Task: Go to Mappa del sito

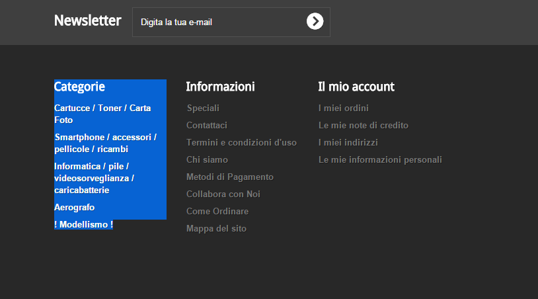Action: (216, 228)
